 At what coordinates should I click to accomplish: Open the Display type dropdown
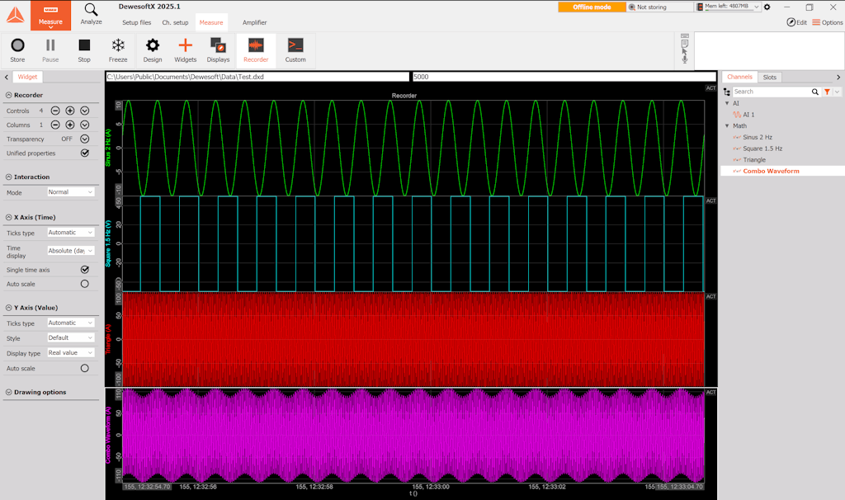[x=71, y=353]
